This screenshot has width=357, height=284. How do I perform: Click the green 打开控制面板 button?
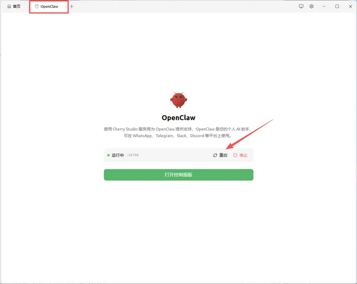pos(178,175)
